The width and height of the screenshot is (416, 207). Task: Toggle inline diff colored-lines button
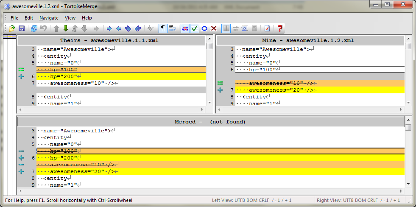click(x=185, y=28)
